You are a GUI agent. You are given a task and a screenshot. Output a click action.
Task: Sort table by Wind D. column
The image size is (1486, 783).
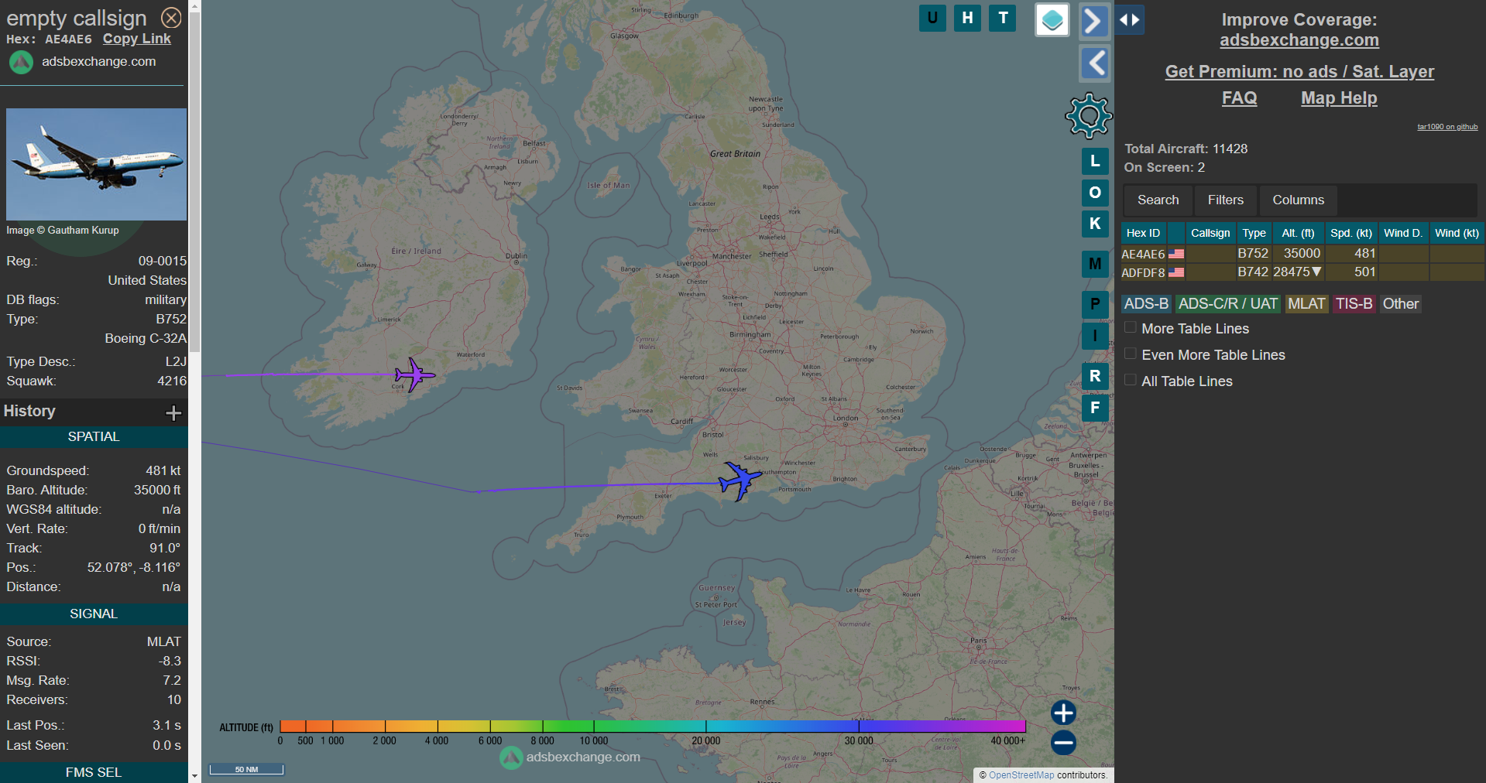[x=1402, y=233]
